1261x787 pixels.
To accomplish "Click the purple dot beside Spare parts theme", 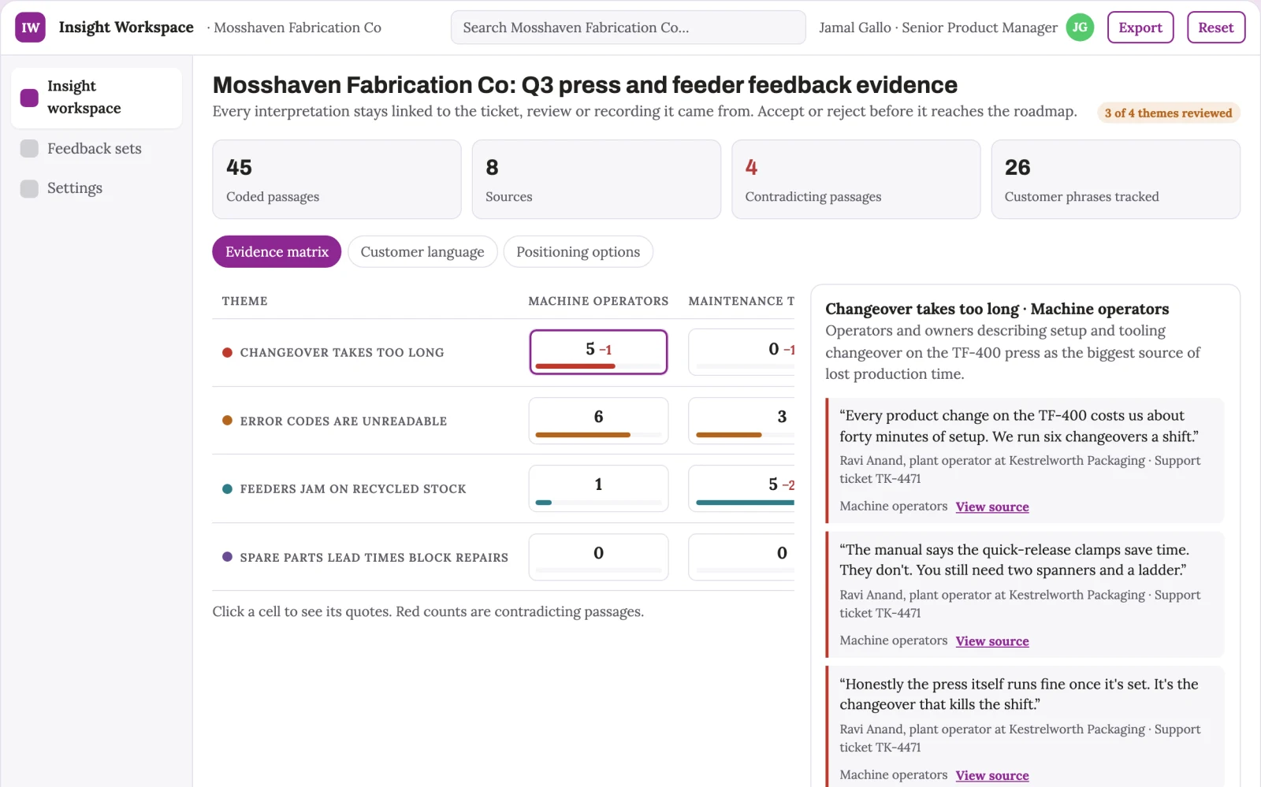I will coord(227,557).
